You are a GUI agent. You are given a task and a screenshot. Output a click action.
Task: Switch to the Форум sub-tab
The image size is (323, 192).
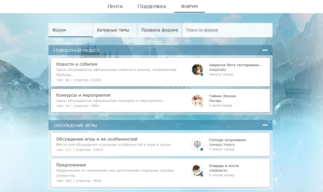[70, 30]
